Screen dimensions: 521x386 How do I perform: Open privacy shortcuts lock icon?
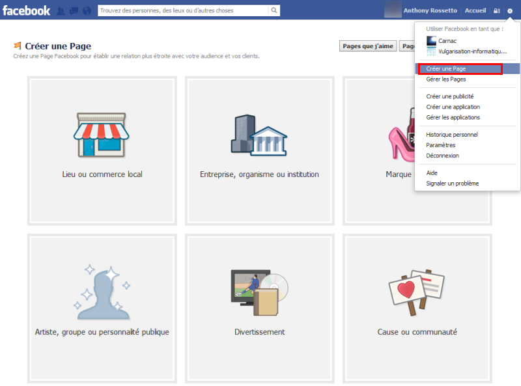tap(497, 10)
